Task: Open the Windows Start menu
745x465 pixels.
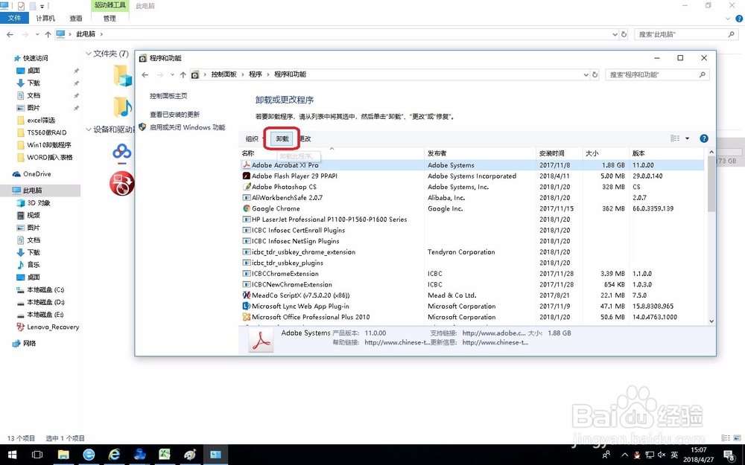Action: pyautogui.click(x=13, y=455)
